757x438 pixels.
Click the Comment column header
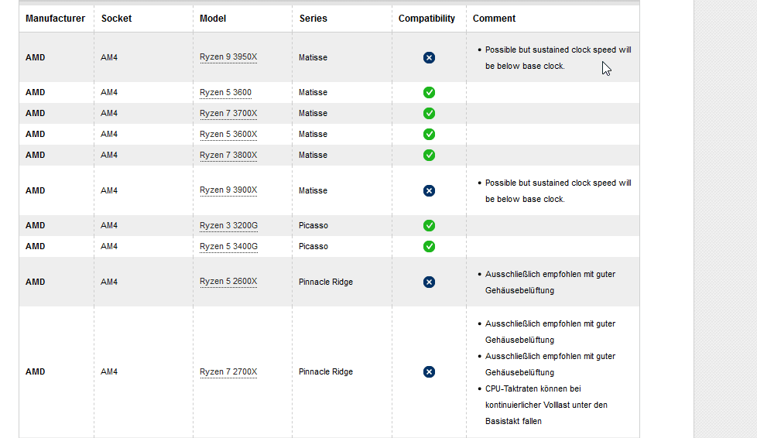(x=494, y=19)
